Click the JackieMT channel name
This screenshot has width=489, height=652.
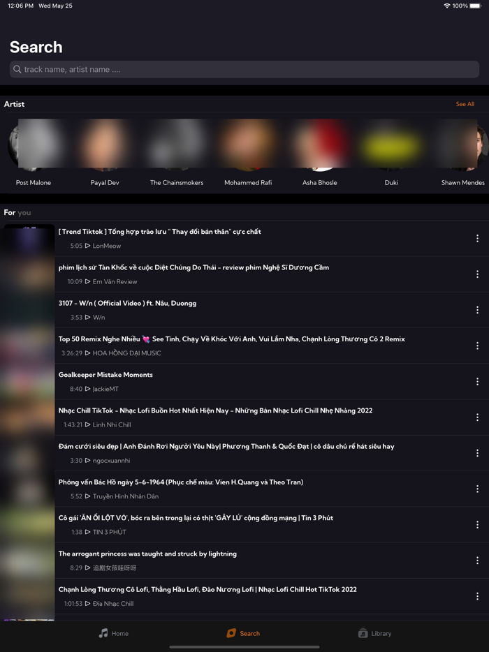coord(105,389)
